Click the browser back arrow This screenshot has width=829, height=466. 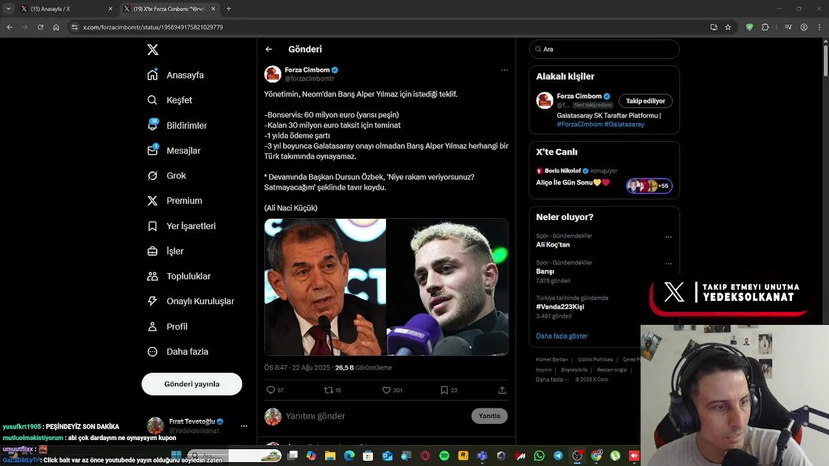click(10, 27)
